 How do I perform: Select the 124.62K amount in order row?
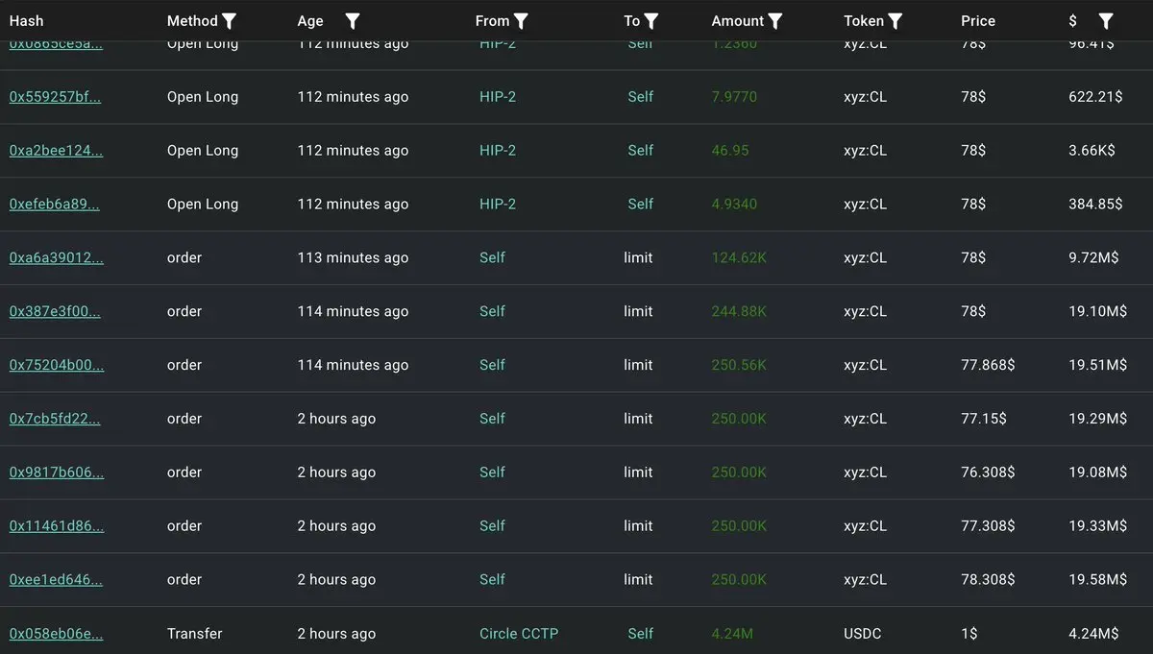[739, 258]
